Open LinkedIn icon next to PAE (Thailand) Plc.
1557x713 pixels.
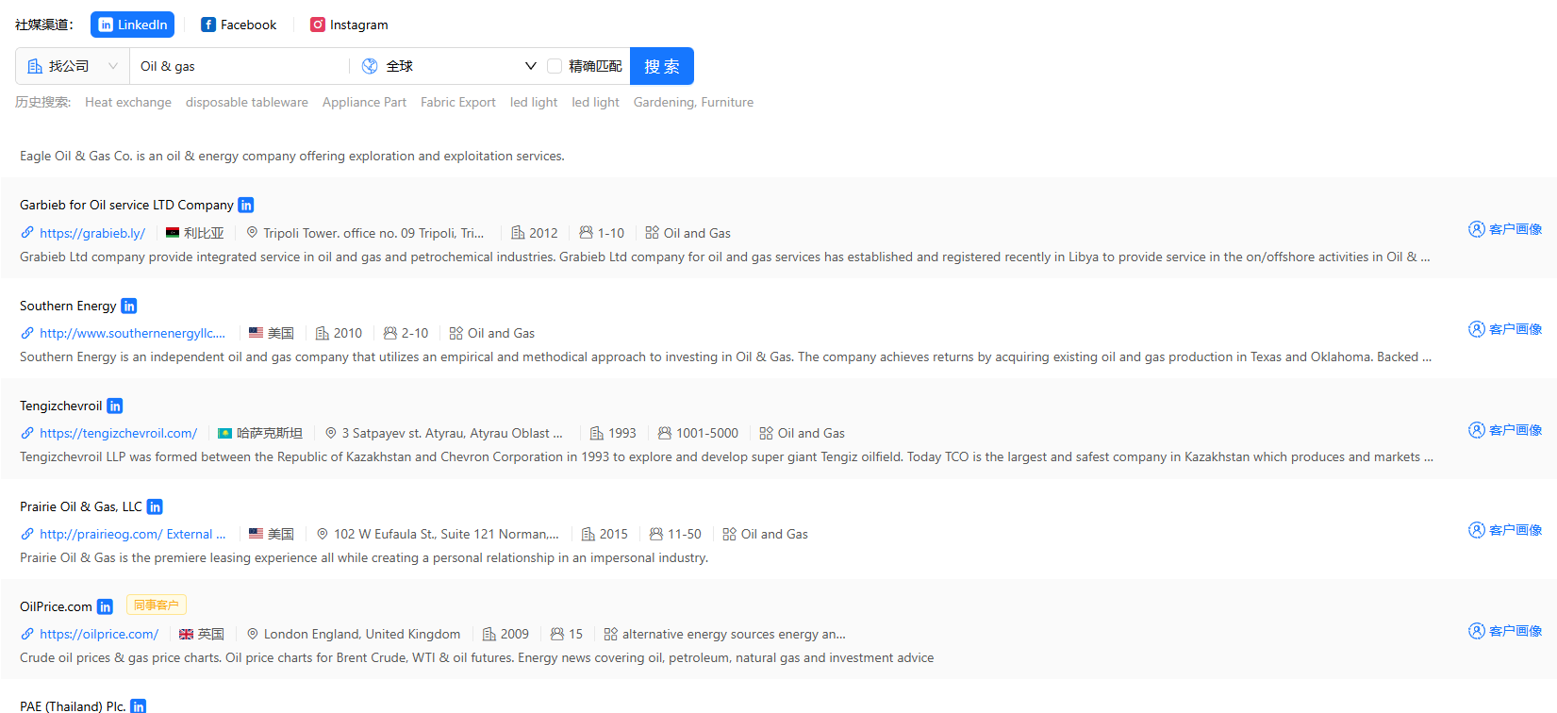point(139,705)
